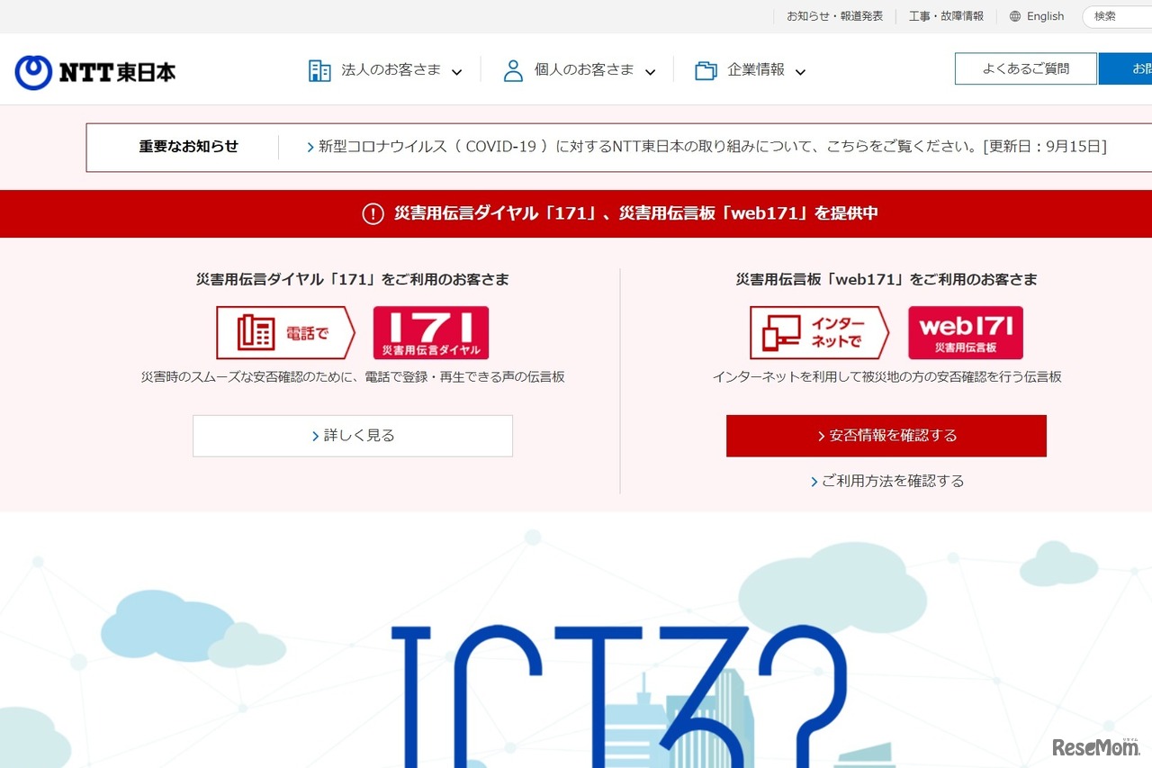This screenshot has width=1152, height=768.
Task: Click the red 171 災害用伝言ダイヤル logo
Action: [431, 333]
